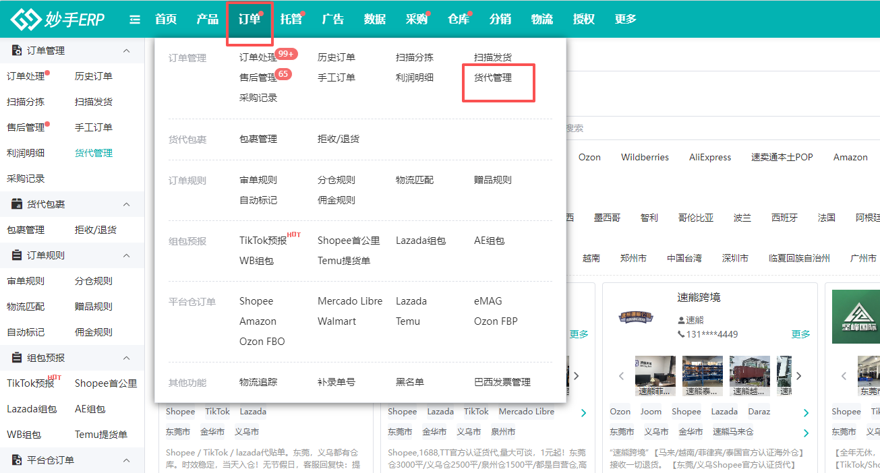Collapse the 订单管理 sidebar section

coord(126,51)
